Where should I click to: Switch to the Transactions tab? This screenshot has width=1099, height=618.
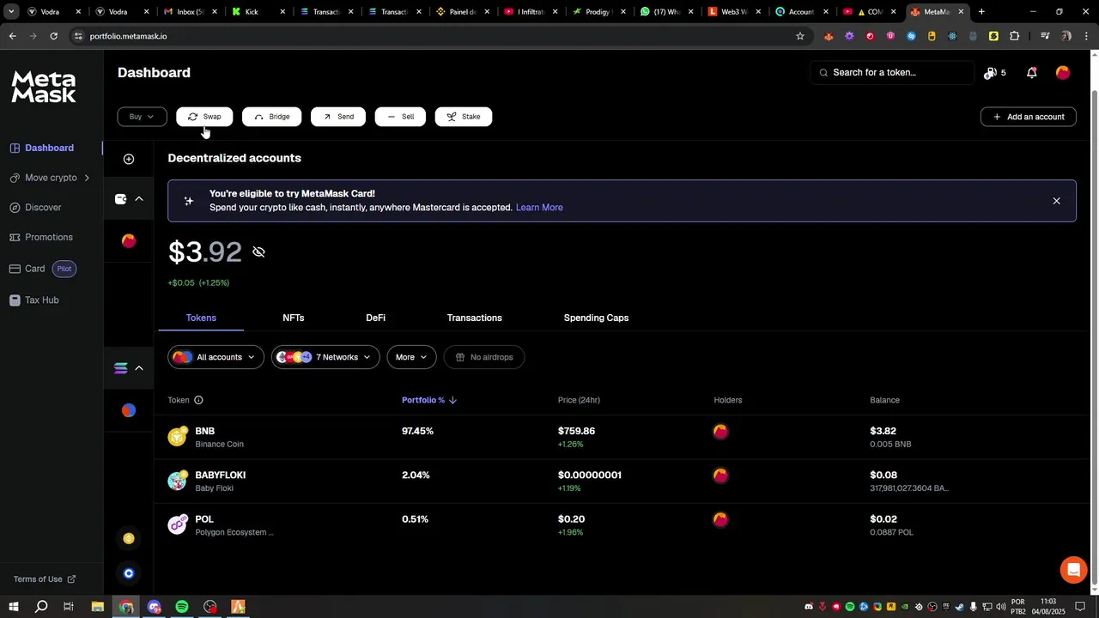pyautogui.click(x=475, y=318)
